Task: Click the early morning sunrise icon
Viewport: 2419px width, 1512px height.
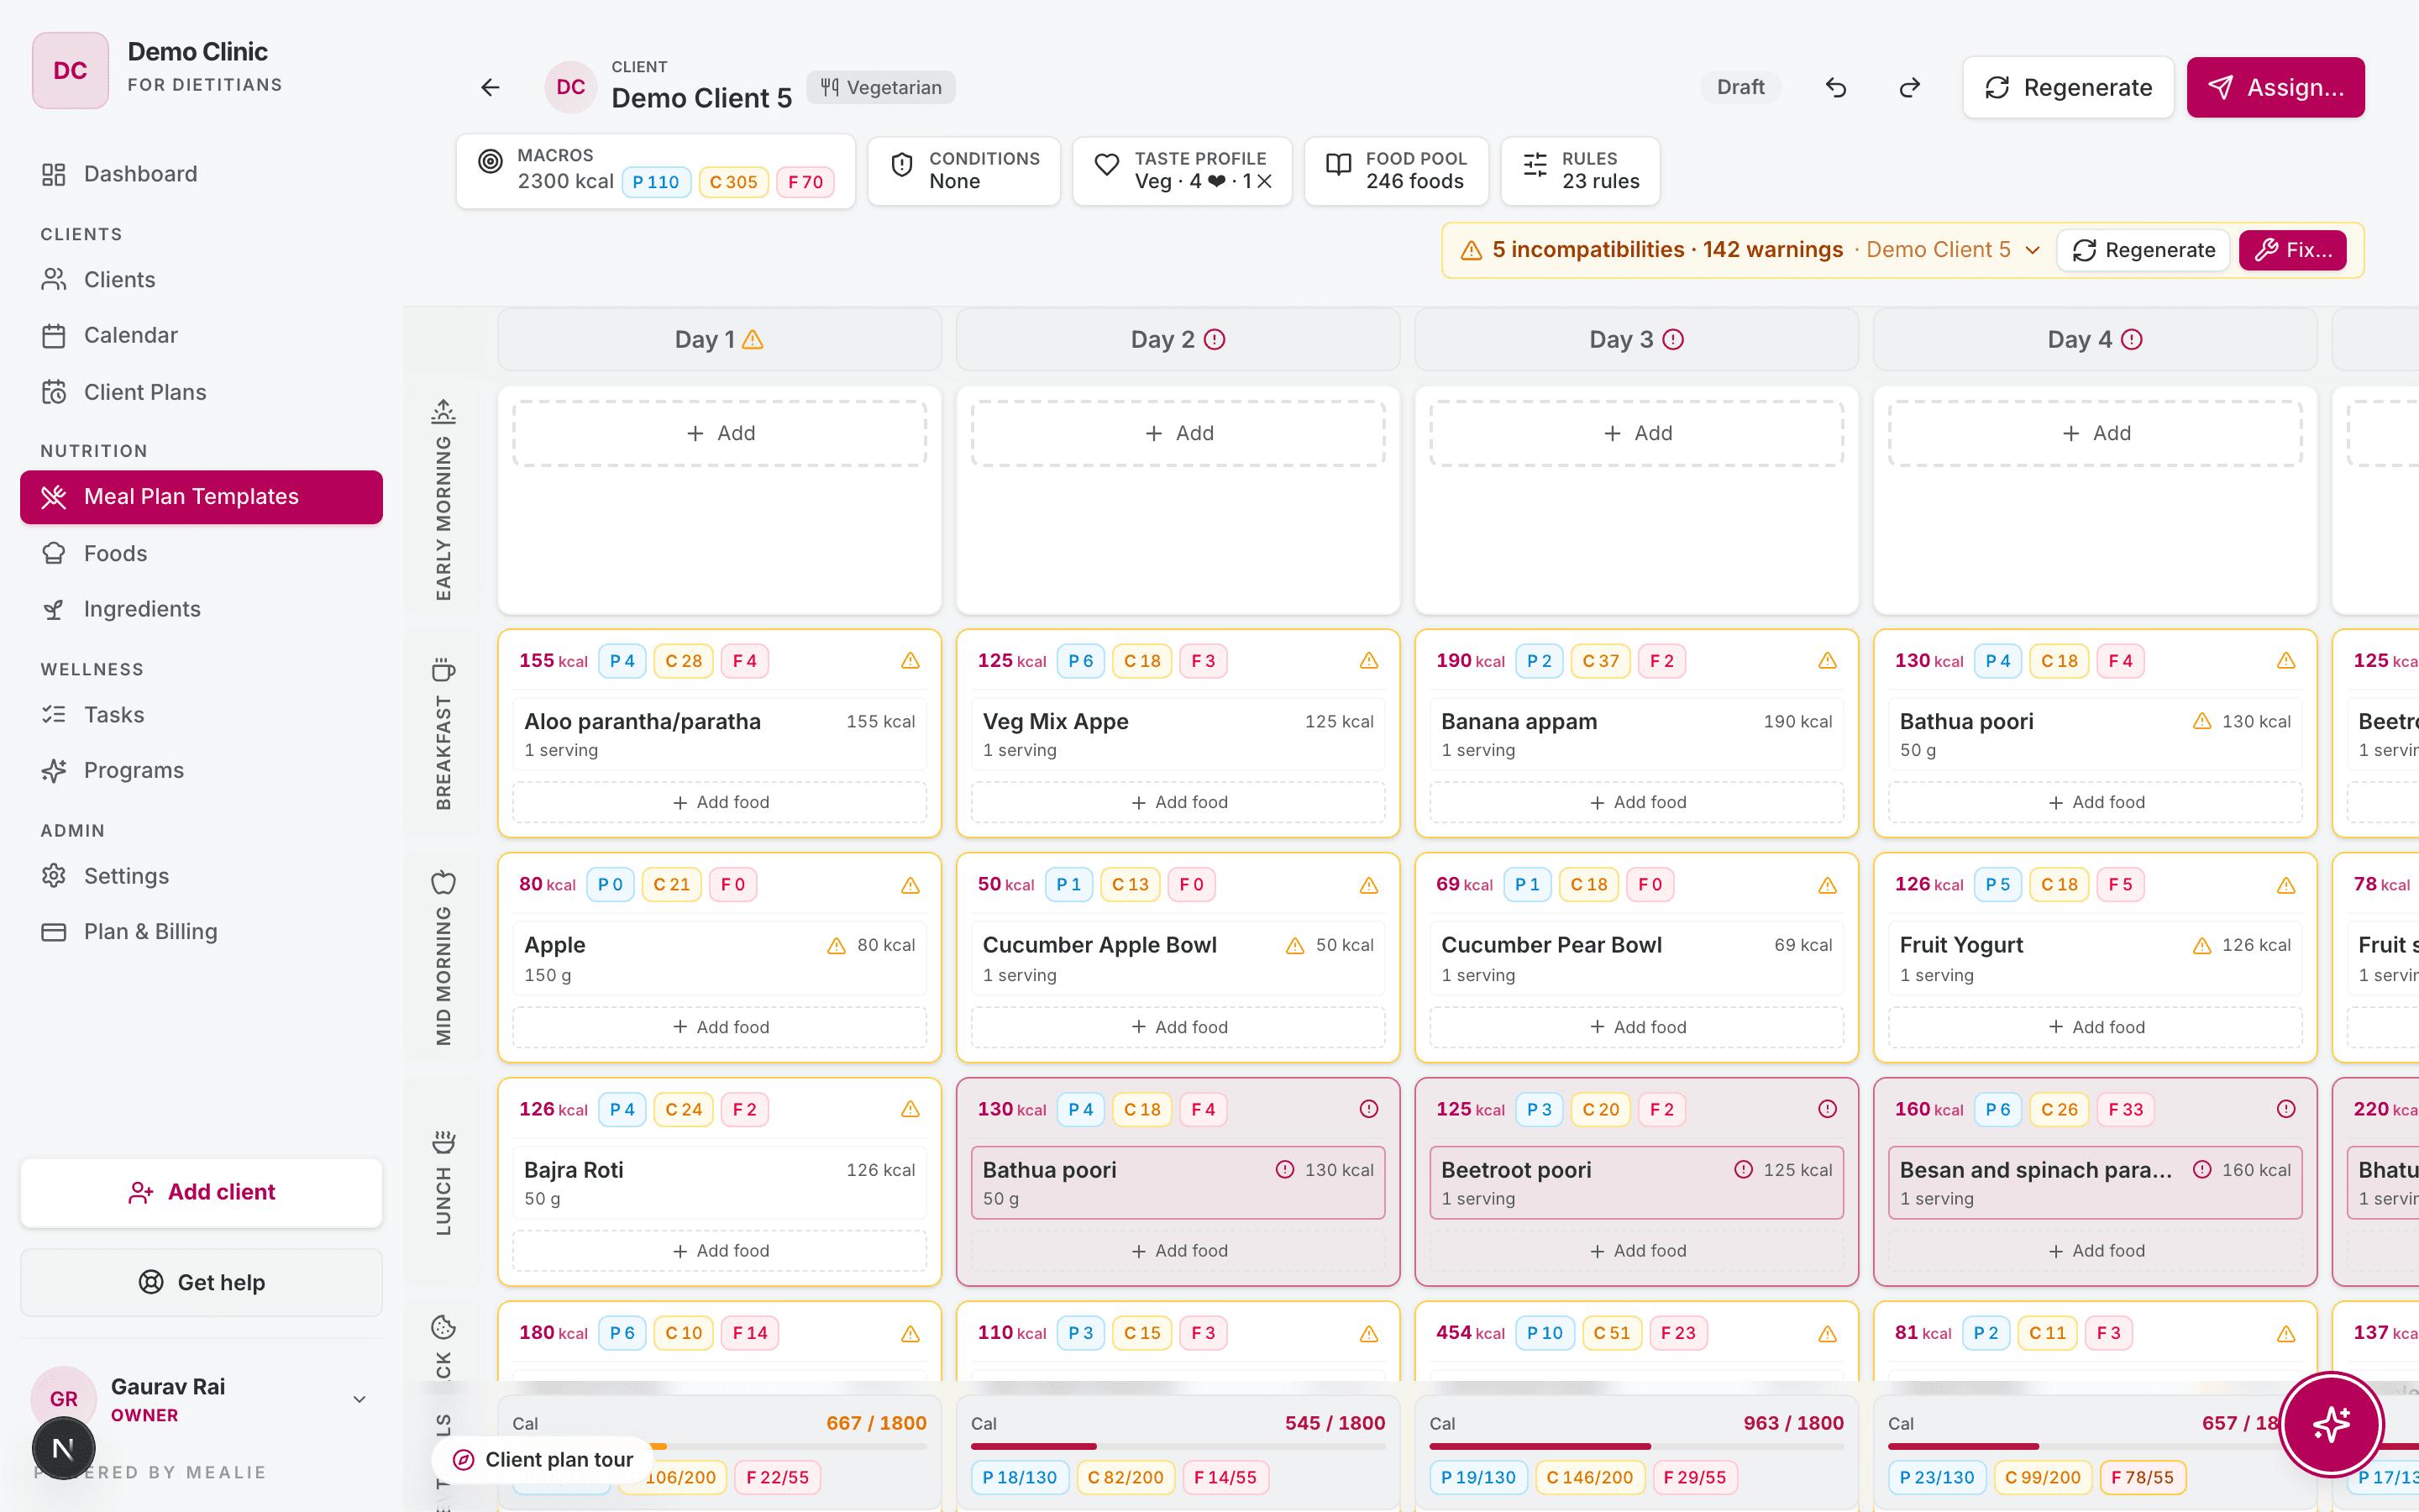Action: click(x=443, y=411)
